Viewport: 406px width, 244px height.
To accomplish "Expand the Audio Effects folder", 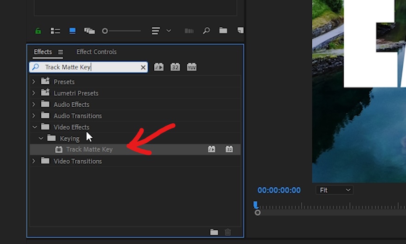I will coord(34,104).
